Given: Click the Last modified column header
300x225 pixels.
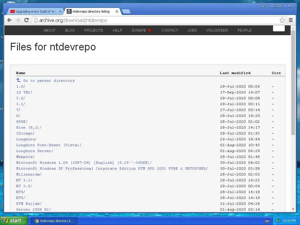Looking at the screenshot, I should click(235, 73).
